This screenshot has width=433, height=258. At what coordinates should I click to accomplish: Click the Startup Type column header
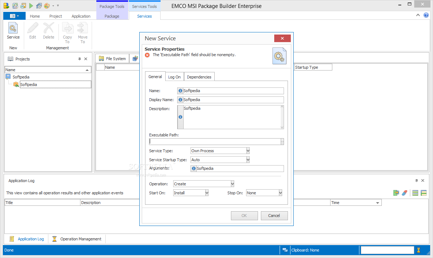313,67
